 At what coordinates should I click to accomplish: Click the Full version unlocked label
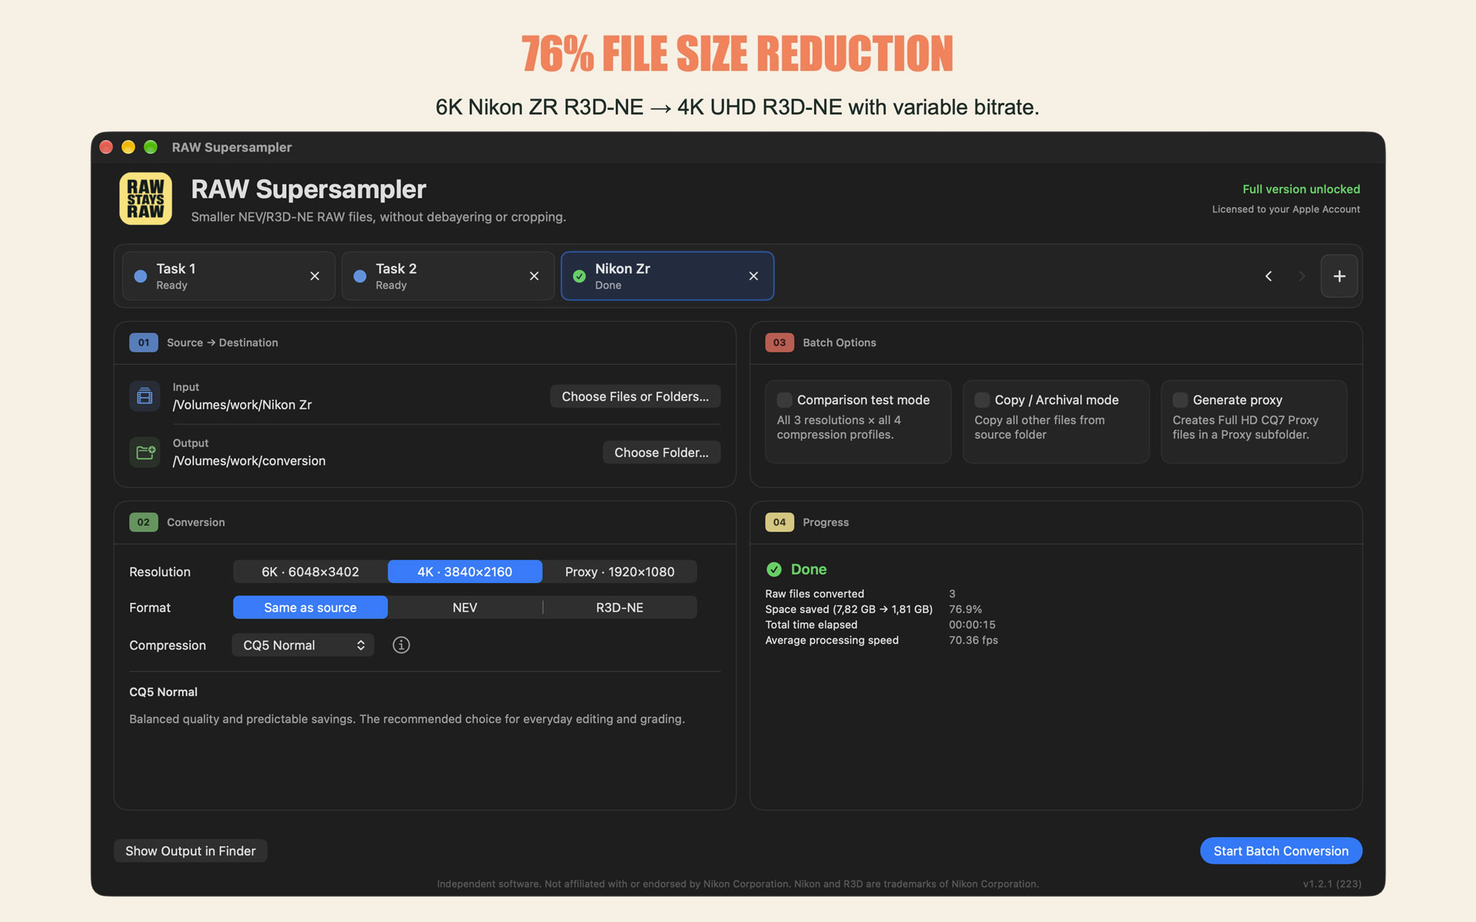1301,189
